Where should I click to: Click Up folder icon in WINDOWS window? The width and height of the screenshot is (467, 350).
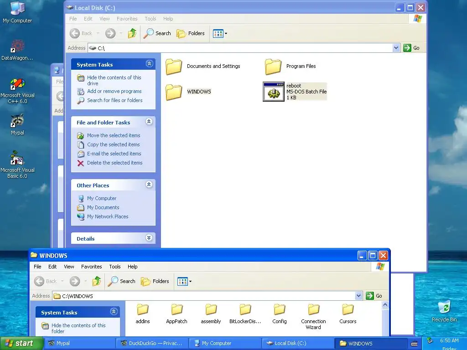(x=97, y=281)
